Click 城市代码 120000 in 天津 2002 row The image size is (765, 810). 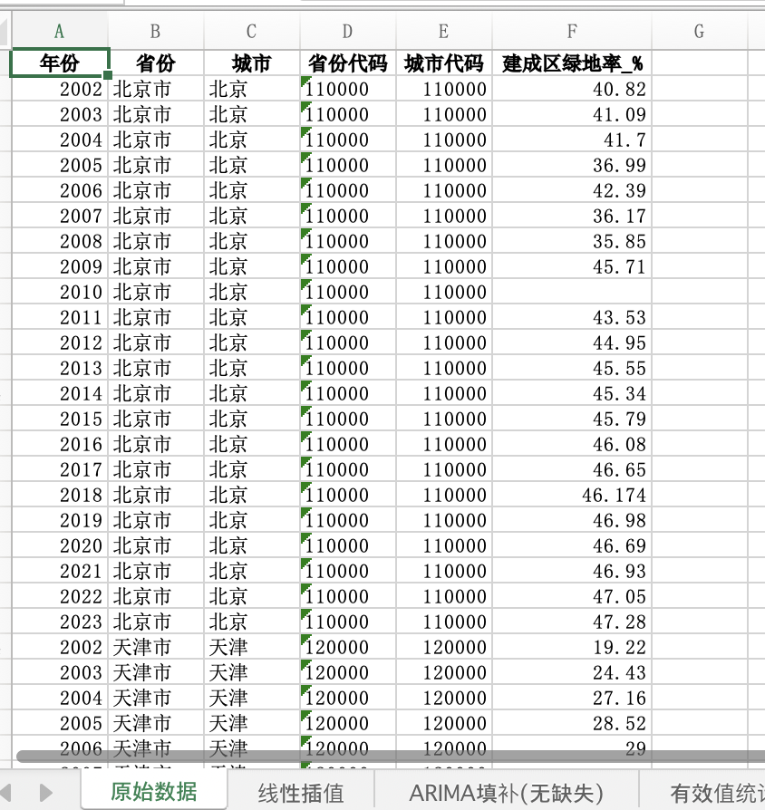coord(444,646)
